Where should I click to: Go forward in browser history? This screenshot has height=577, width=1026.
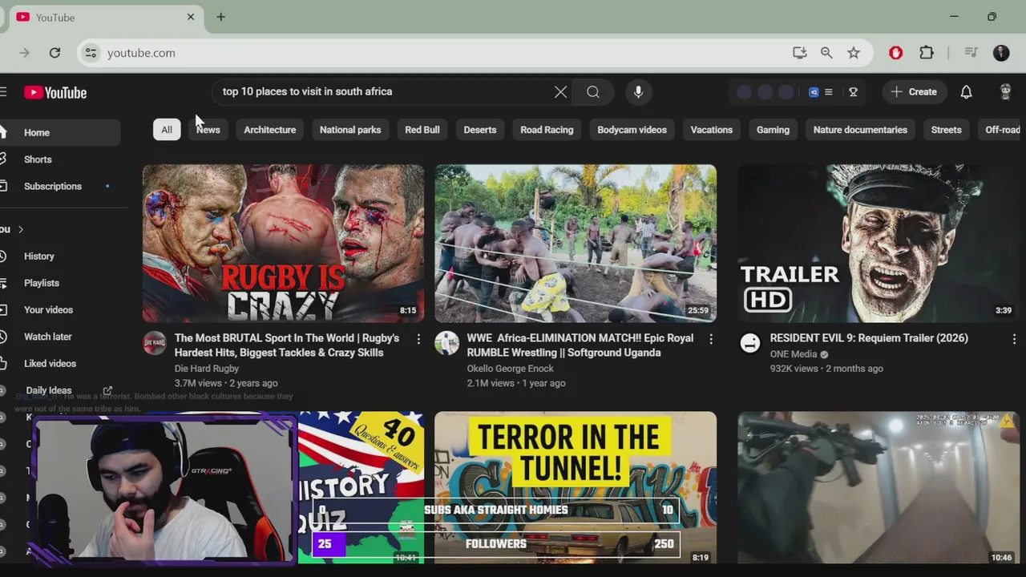click(24, 53)
